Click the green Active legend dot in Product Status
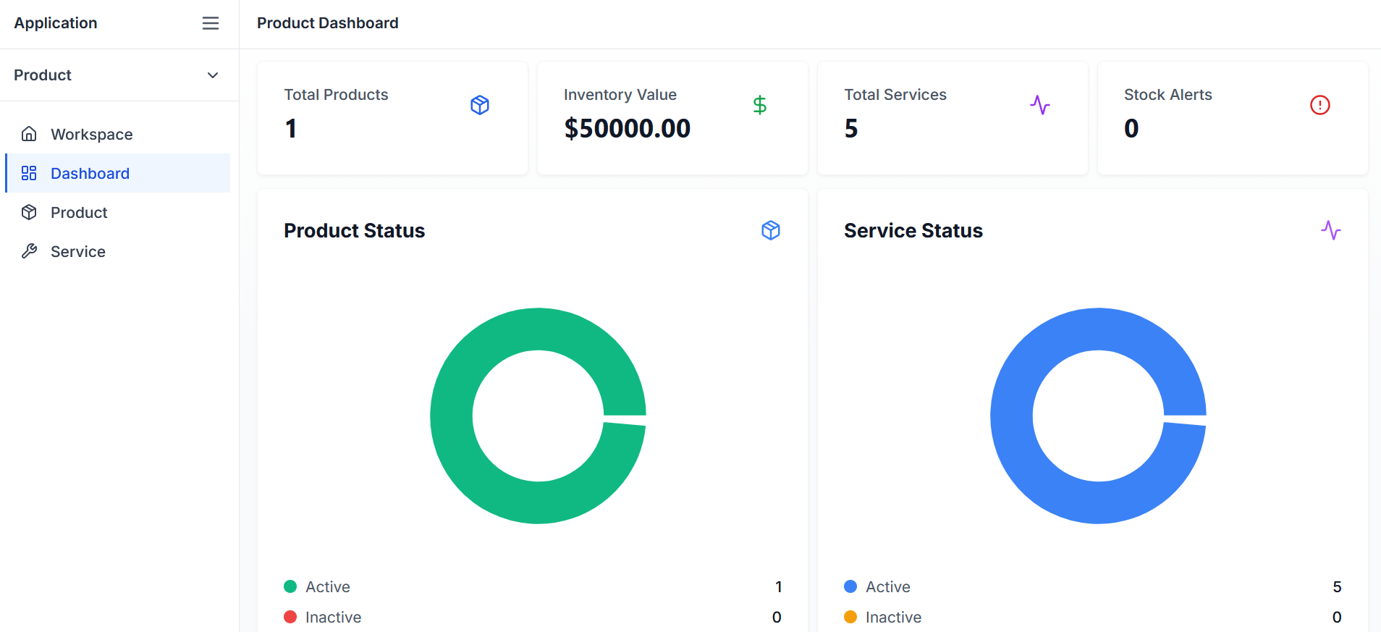1381x632 pixels. [x=290, y=586]
